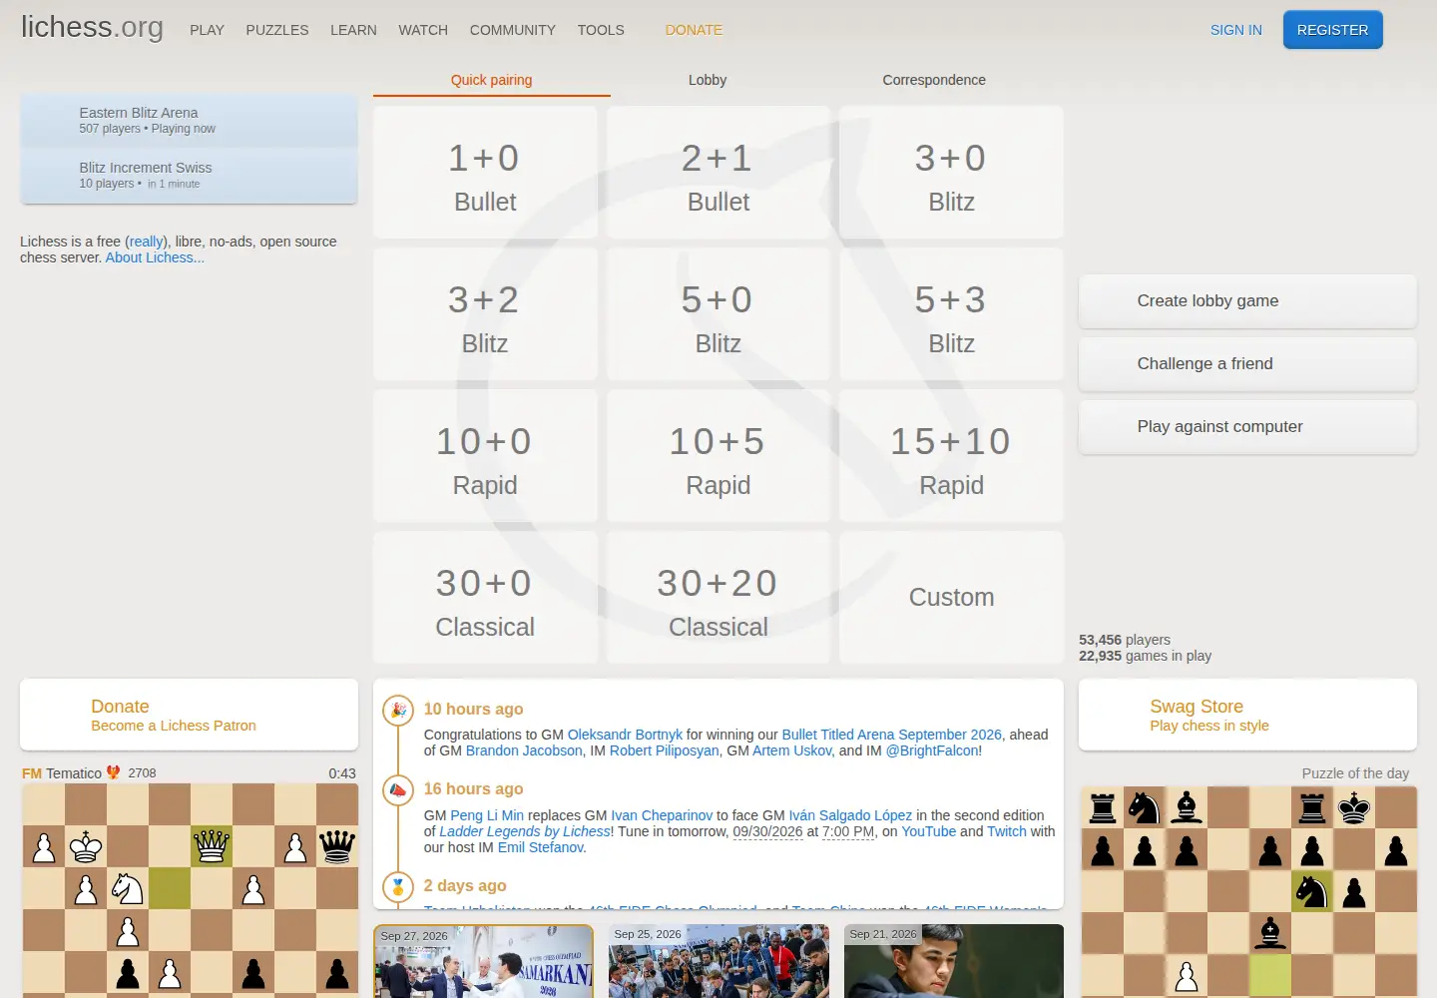Open the Blitz Increment Swiss tournament
1437x998 pixels.
[189, 176]
